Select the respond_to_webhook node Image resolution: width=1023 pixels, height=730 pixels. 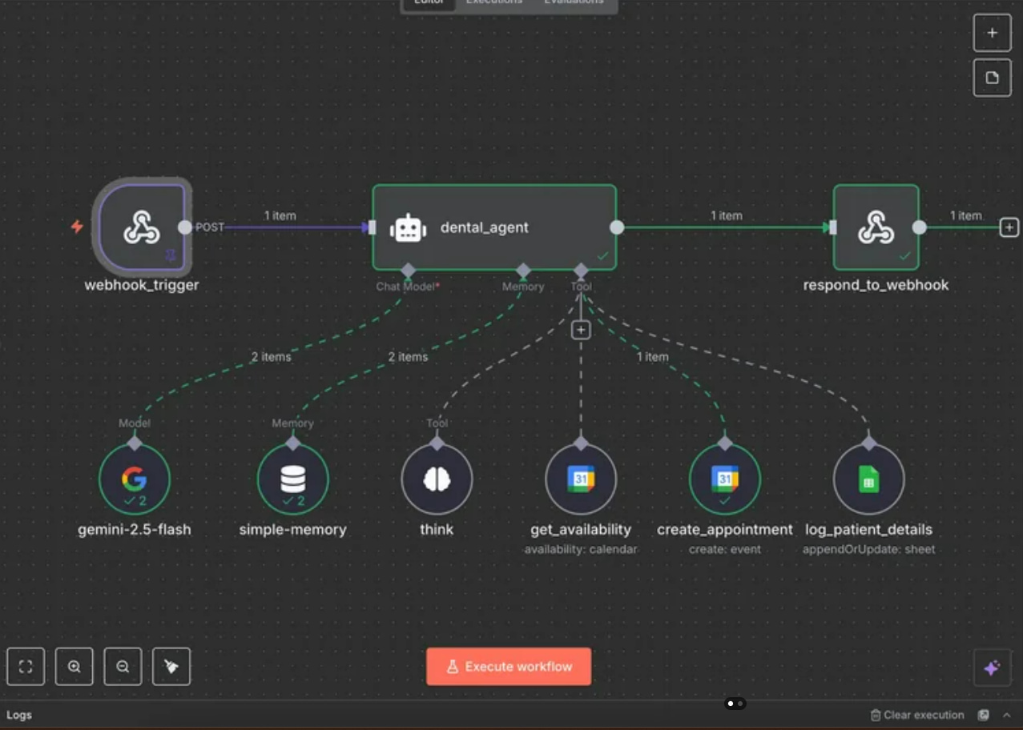[876, 227]
